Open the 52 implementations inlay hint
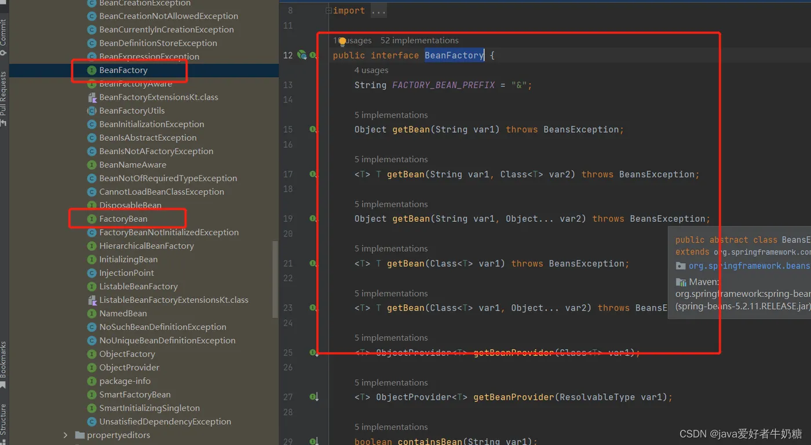The image size is (811, 445). [x=419, y=41]
